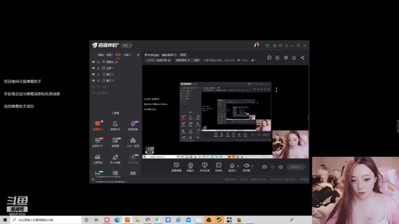Click the record video camera icon
This screenshot has width=399, height=224.
(x=265, y=167)
